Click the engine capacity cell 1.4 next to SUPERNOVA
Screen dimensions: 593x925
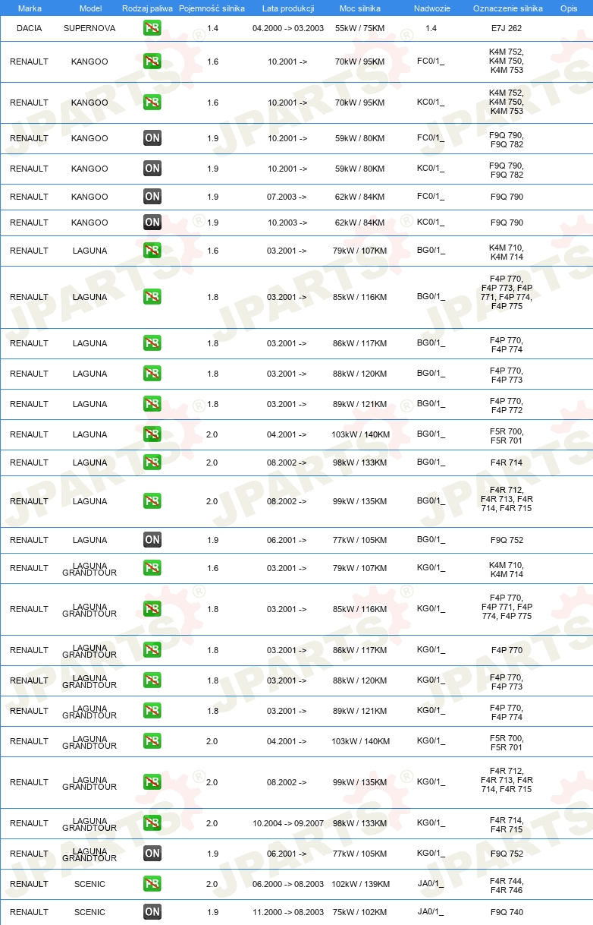pos(212,28)
